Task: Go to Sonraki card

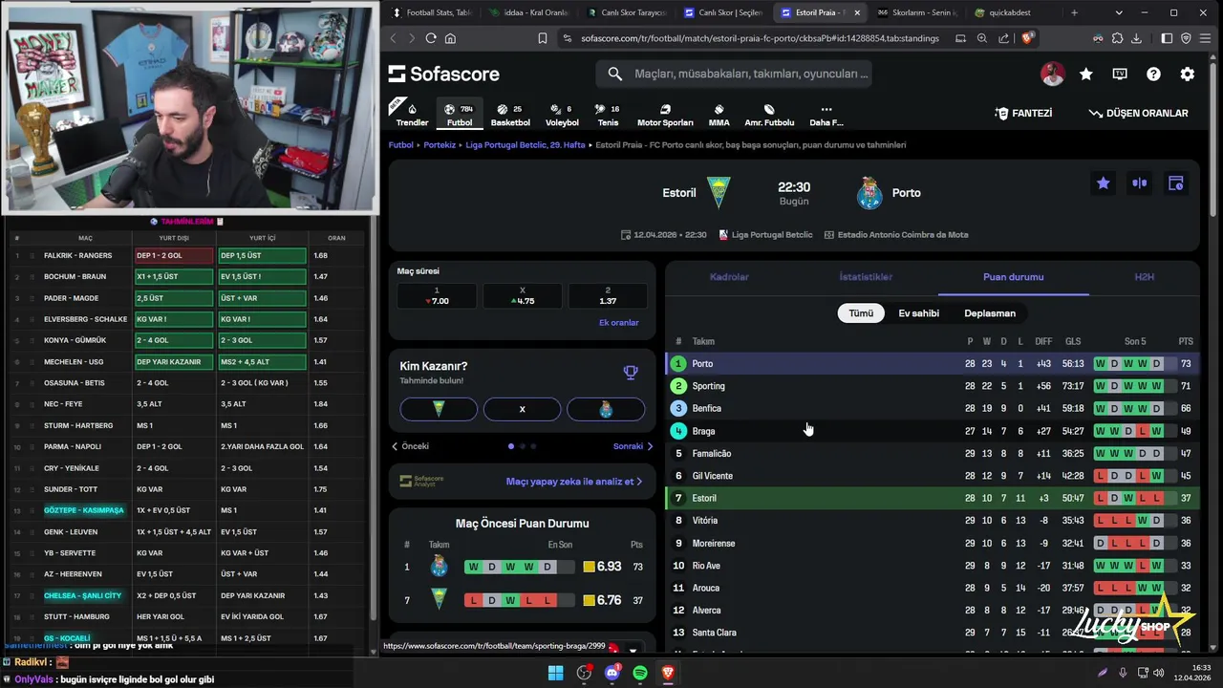Action: [x=633, y=446]
